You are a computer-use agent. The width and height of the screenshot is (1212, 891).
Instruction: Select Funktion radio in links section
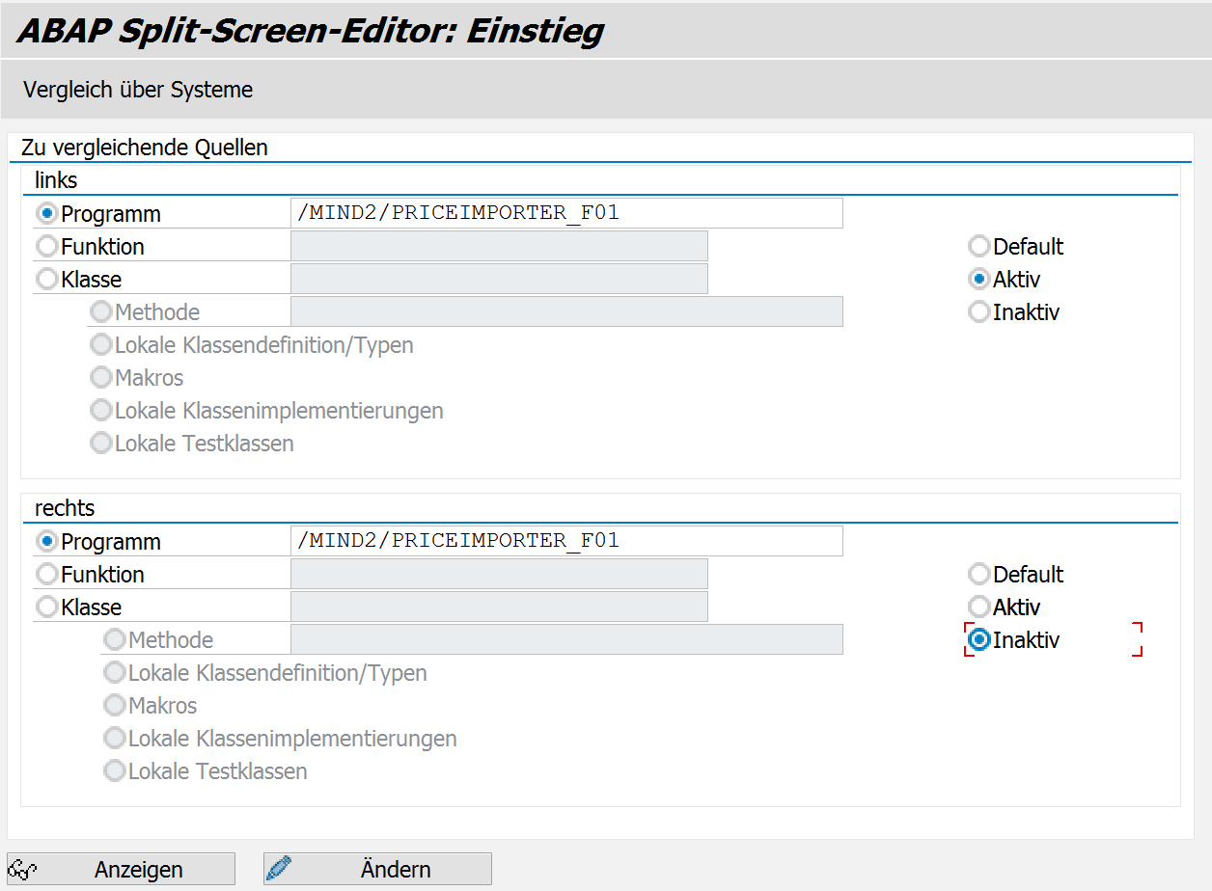47,246
